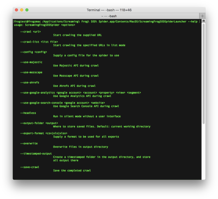Click 'Use Mozscape API during crawl' line

coord(76,76)
